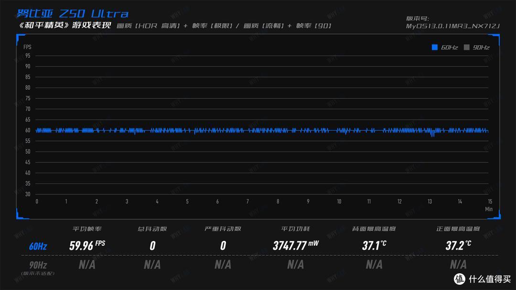Select the 帧率 [极限] setting text
The width and height of the screenshot is (516, 290).
(x=212, y=26)
